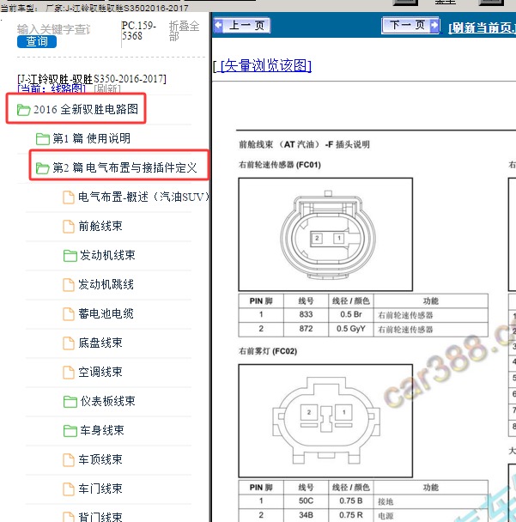Screen dimensions: 516x522
Task: Open the 车顶线束 document
Action: tap(100, 459)
